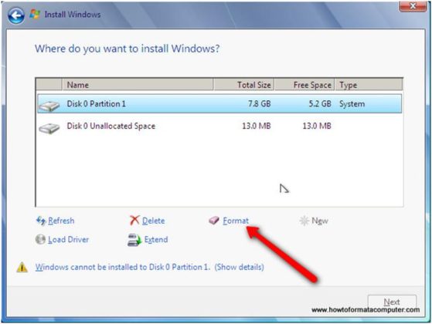Viewport: 432px width, 324px height.
Task: Click the pink eraser Format icon
Action: [214, 220]
